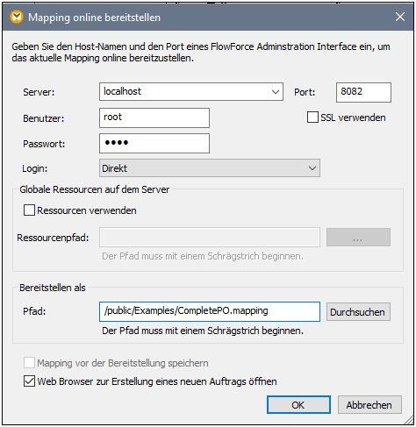Click the Pfad: label
The width and height of the screenshot is (416, 427).
pyautogui.click(x=34, y=311)
